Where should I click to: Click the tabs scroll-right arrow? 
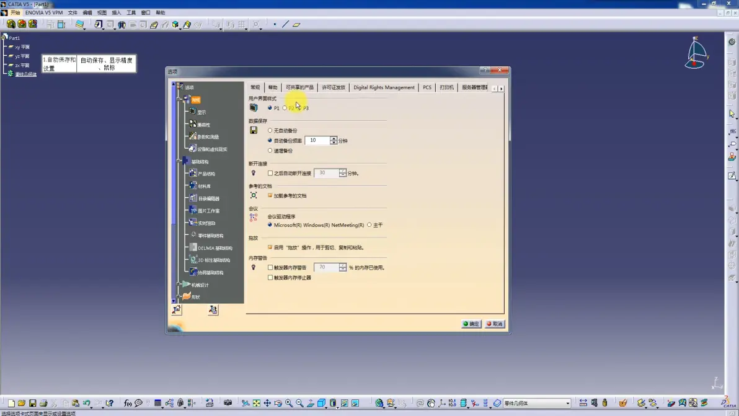click(x=501, y=88)
